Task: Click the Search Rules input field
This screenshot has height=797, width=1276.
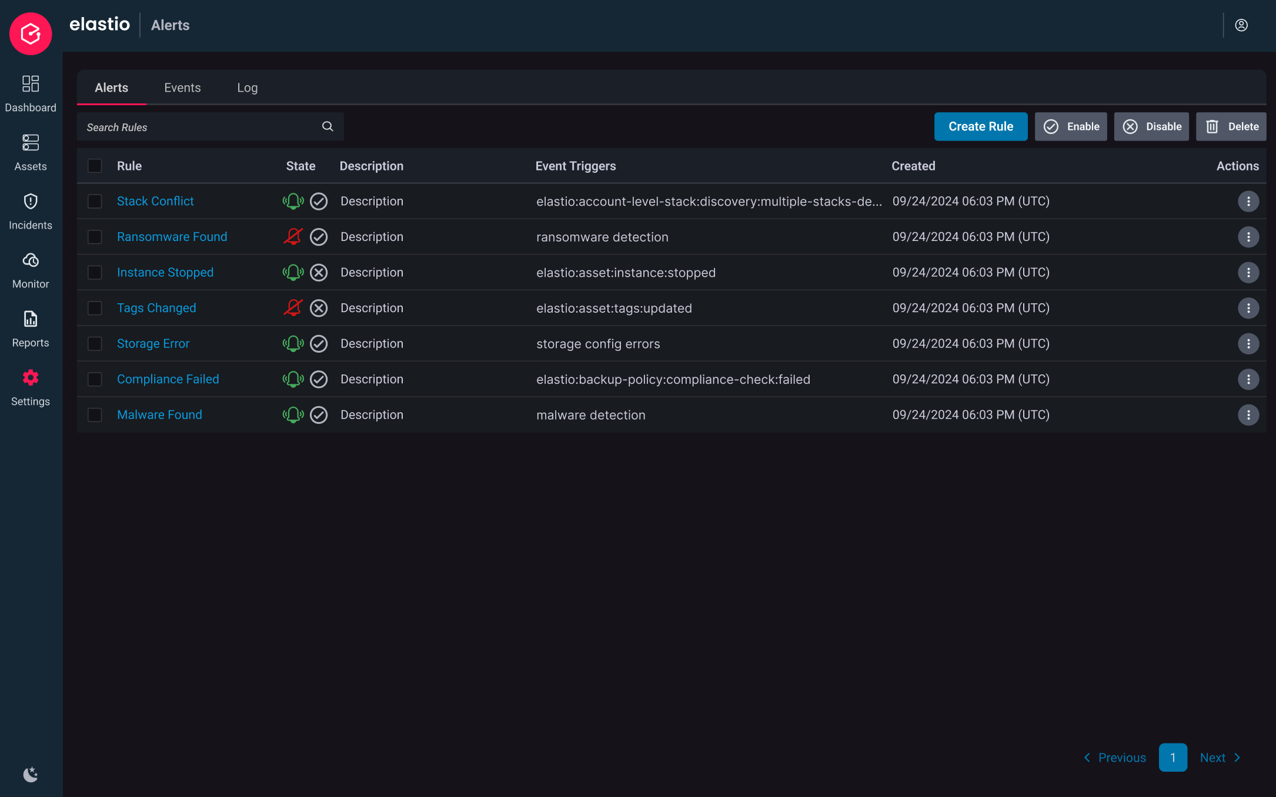Action: click(x=200, y=127)
